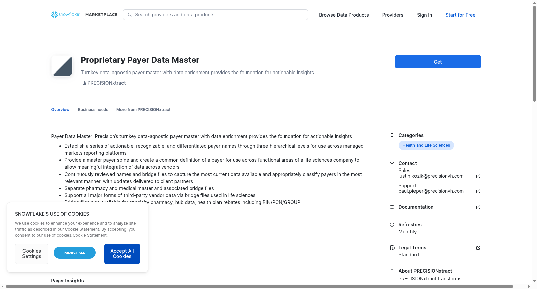
Task: Click the Documentation label
Action: coord(416,207)
